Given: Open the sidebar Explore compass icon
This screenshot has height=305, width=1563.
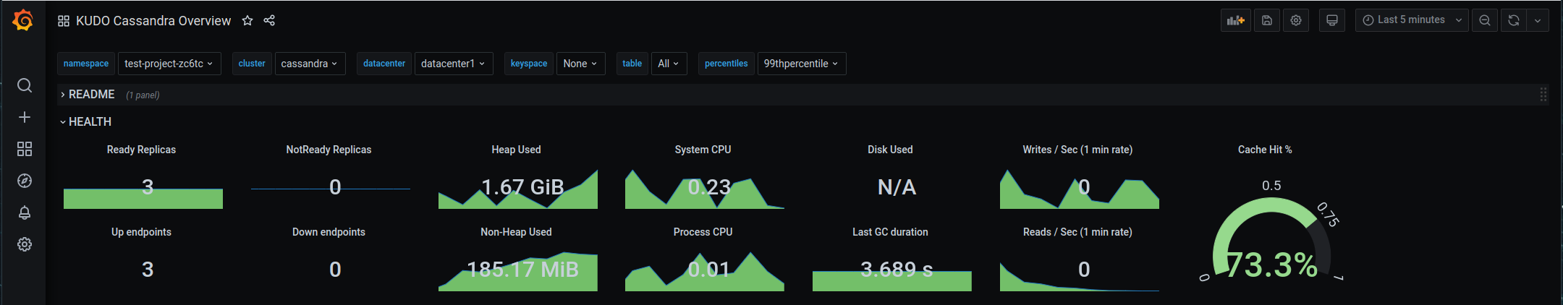Looking at the screenshot, I should point(25,181).
